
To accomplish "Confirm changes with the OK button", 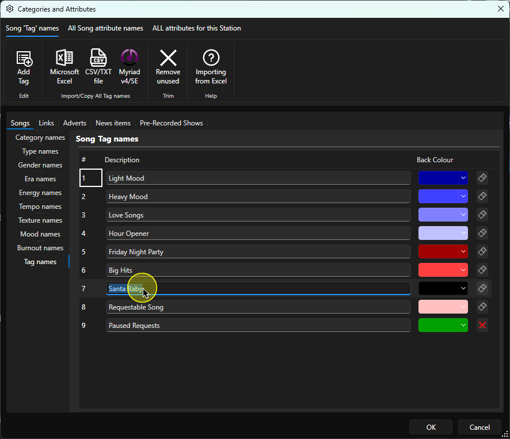I will pyautogui.click(x=431, y=427).
